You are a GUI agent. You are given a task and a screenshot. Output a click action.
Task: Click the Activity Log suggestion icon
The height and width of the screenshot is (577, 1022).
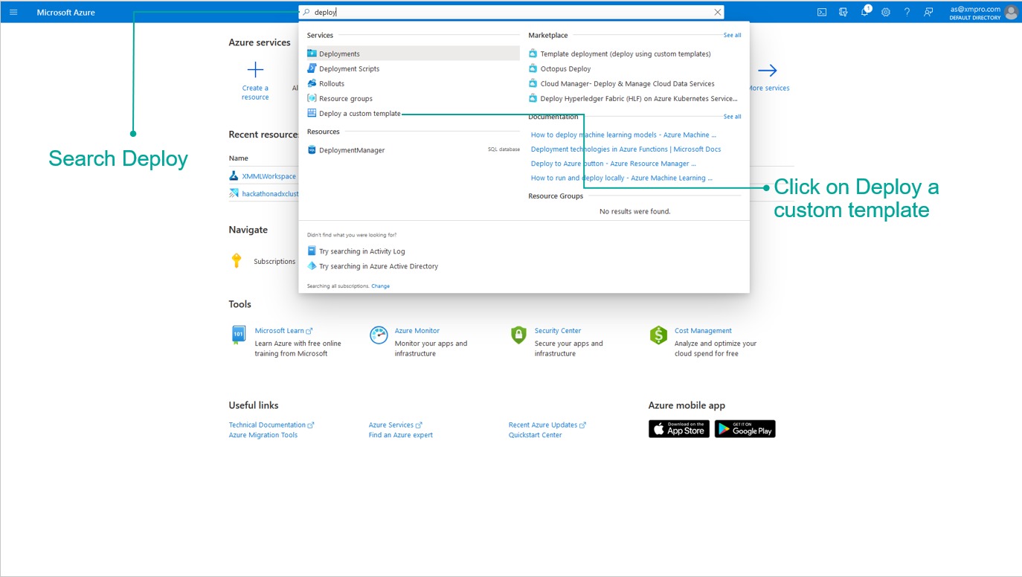pyautogui.click(x=312, y=251)
